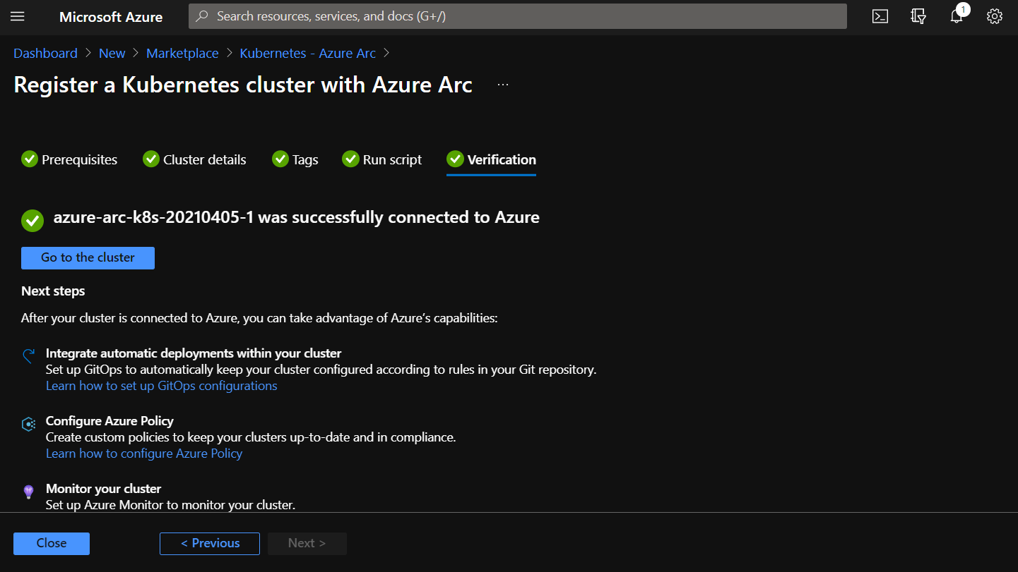Viewport: 1018px width, 572px height.
Task: Select the Tags tab
Action: pyautogui.click(x=295, y=159)
